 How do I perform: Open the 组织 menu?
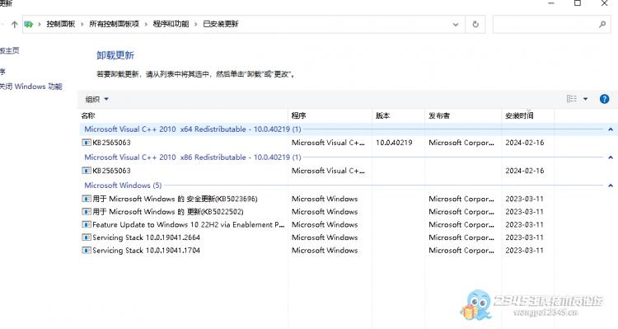(x=96, y=99)
